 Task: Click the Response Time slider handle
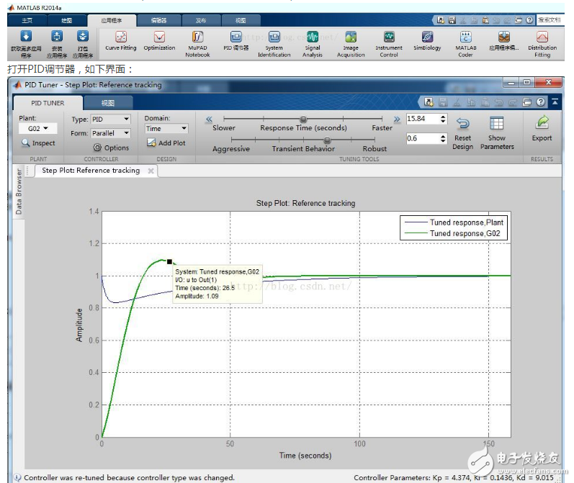pyautogui.click(x=303, y=119)
